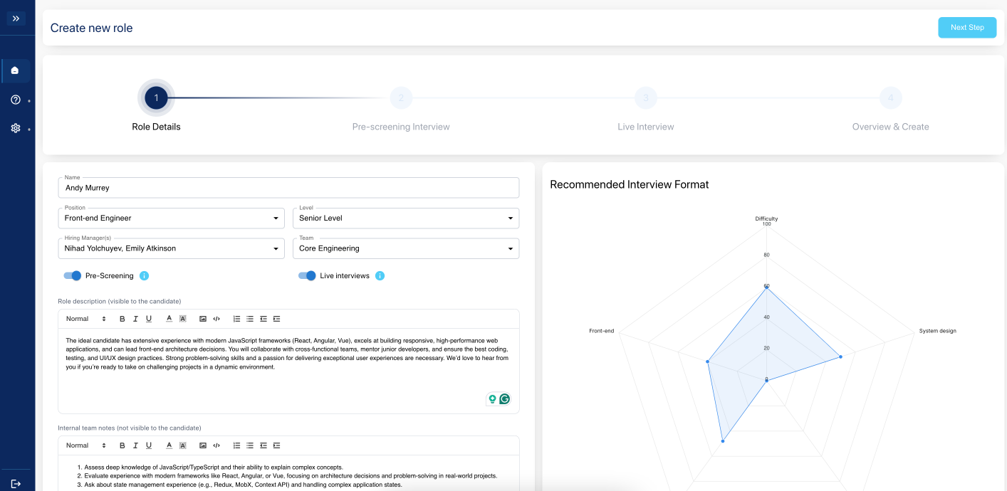Screen dimensions: 1007x491
Task: Click the info icon next to Pre-Screening
Action: click(x=145, y=276)
